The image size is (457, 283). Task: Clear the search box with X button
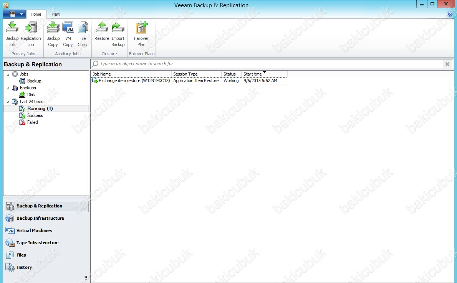pyautogui.click(x=447, y=64)
